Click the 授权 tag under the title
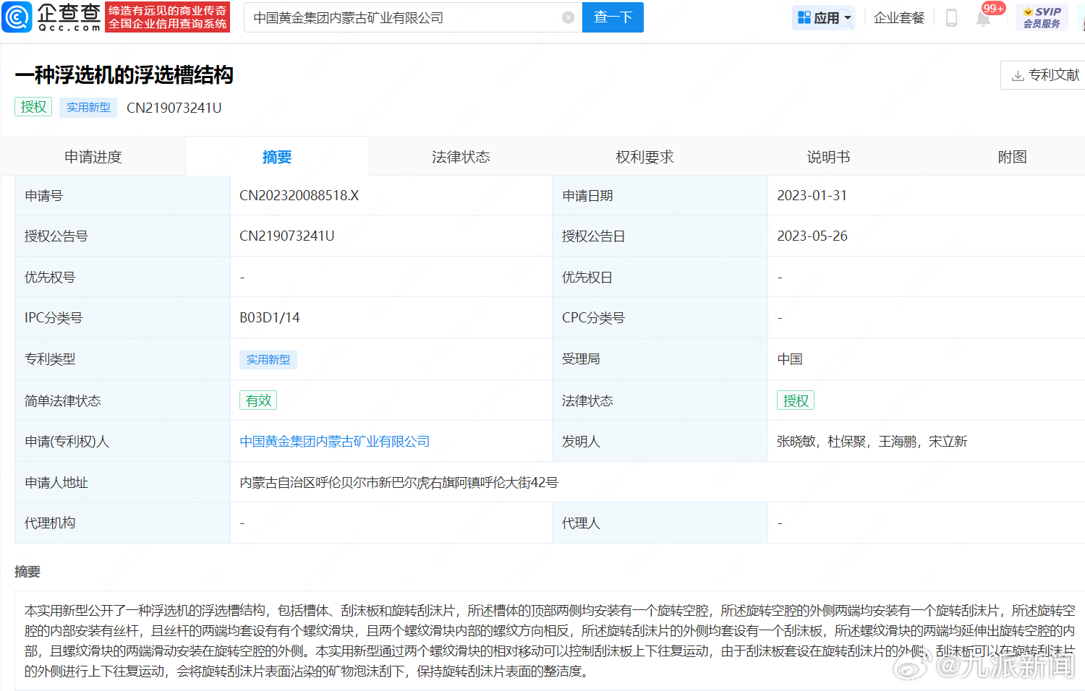1085x691 pixels. 33,107
